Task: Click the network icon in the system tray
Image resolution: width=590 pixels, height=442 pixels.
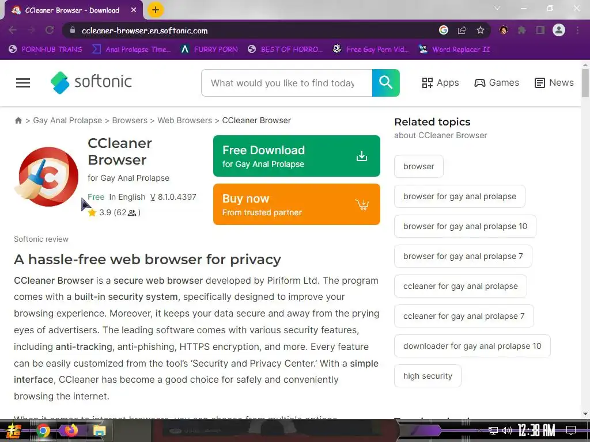Action: pos(493,430)
